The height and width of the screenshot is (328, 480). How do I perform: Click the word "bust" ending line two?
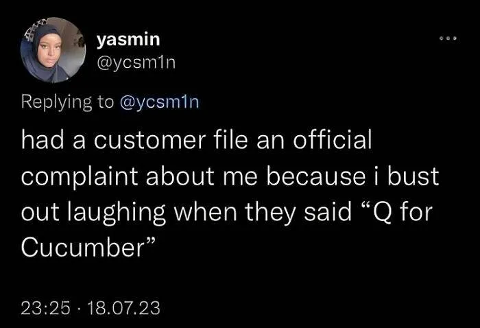[413, 176]
